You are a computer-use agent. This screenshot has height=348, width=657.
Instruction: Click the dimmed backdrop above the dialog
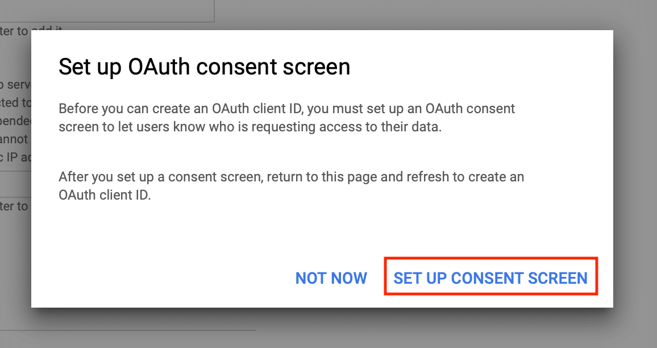coord(398,14)
